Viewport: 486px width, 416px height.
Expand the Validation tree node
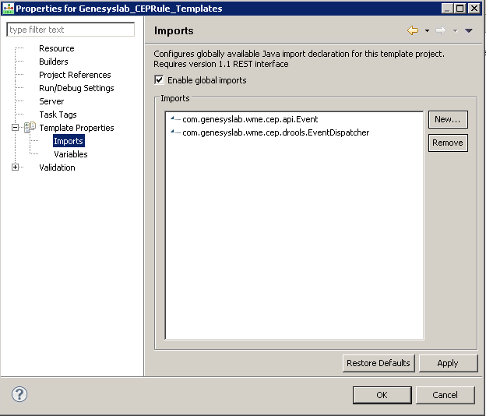[15, 167]
